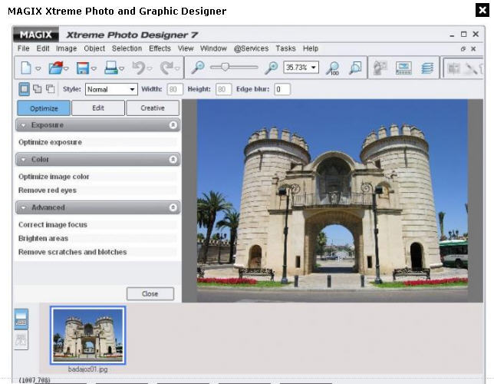The height and width of the screenshot is (384, 494).
Task: Click the Exposure section round arrow icon
Action: [173, 125]
